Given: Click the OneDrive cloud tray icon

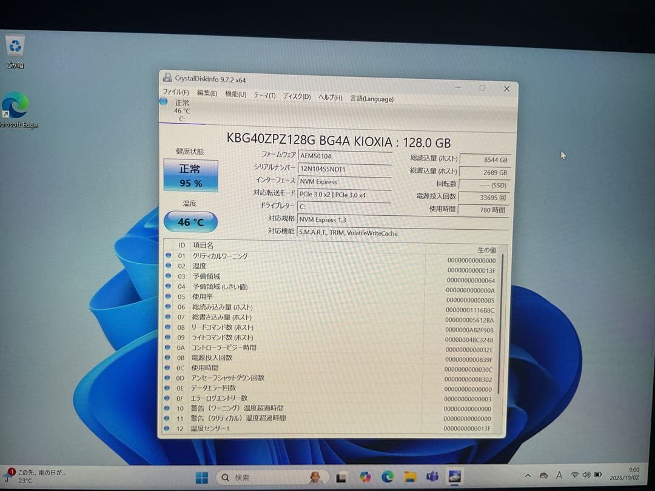Looking at the screenshot, I should pyautogui.click(x=543, y=476).
